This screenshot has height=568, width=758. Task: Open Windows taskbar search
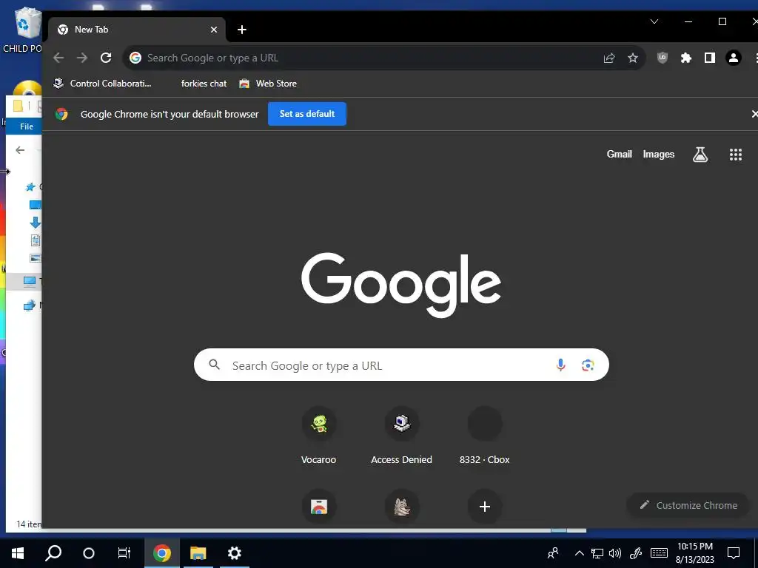[53, 553]
